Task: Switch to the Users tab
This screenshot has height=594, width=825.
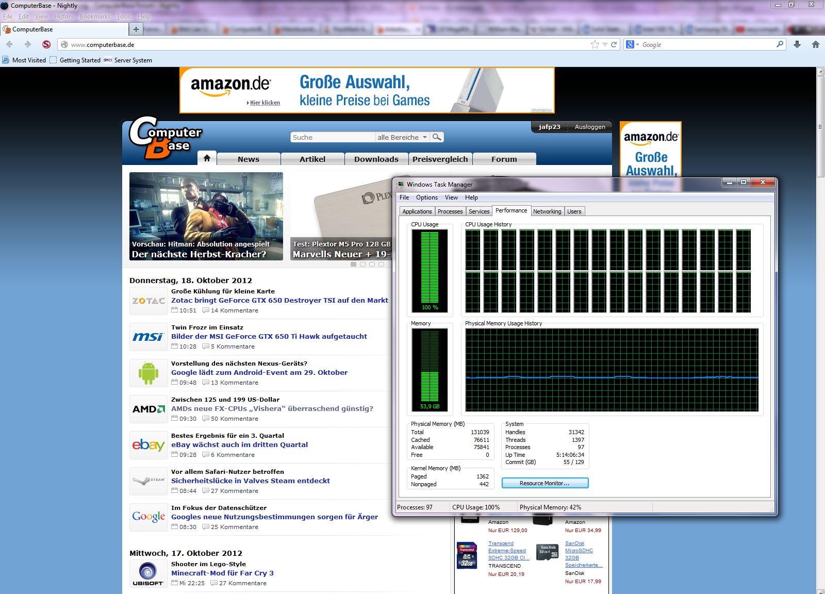Action: (574, 211)
